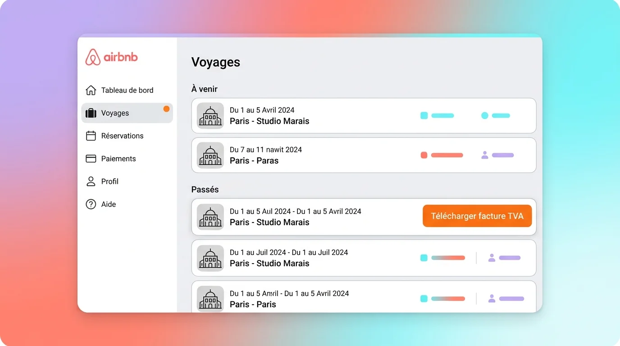Select the purple guest icon on Paris - Paras
Viewport: 620px width, 346px height.
(x=484, y=155)
